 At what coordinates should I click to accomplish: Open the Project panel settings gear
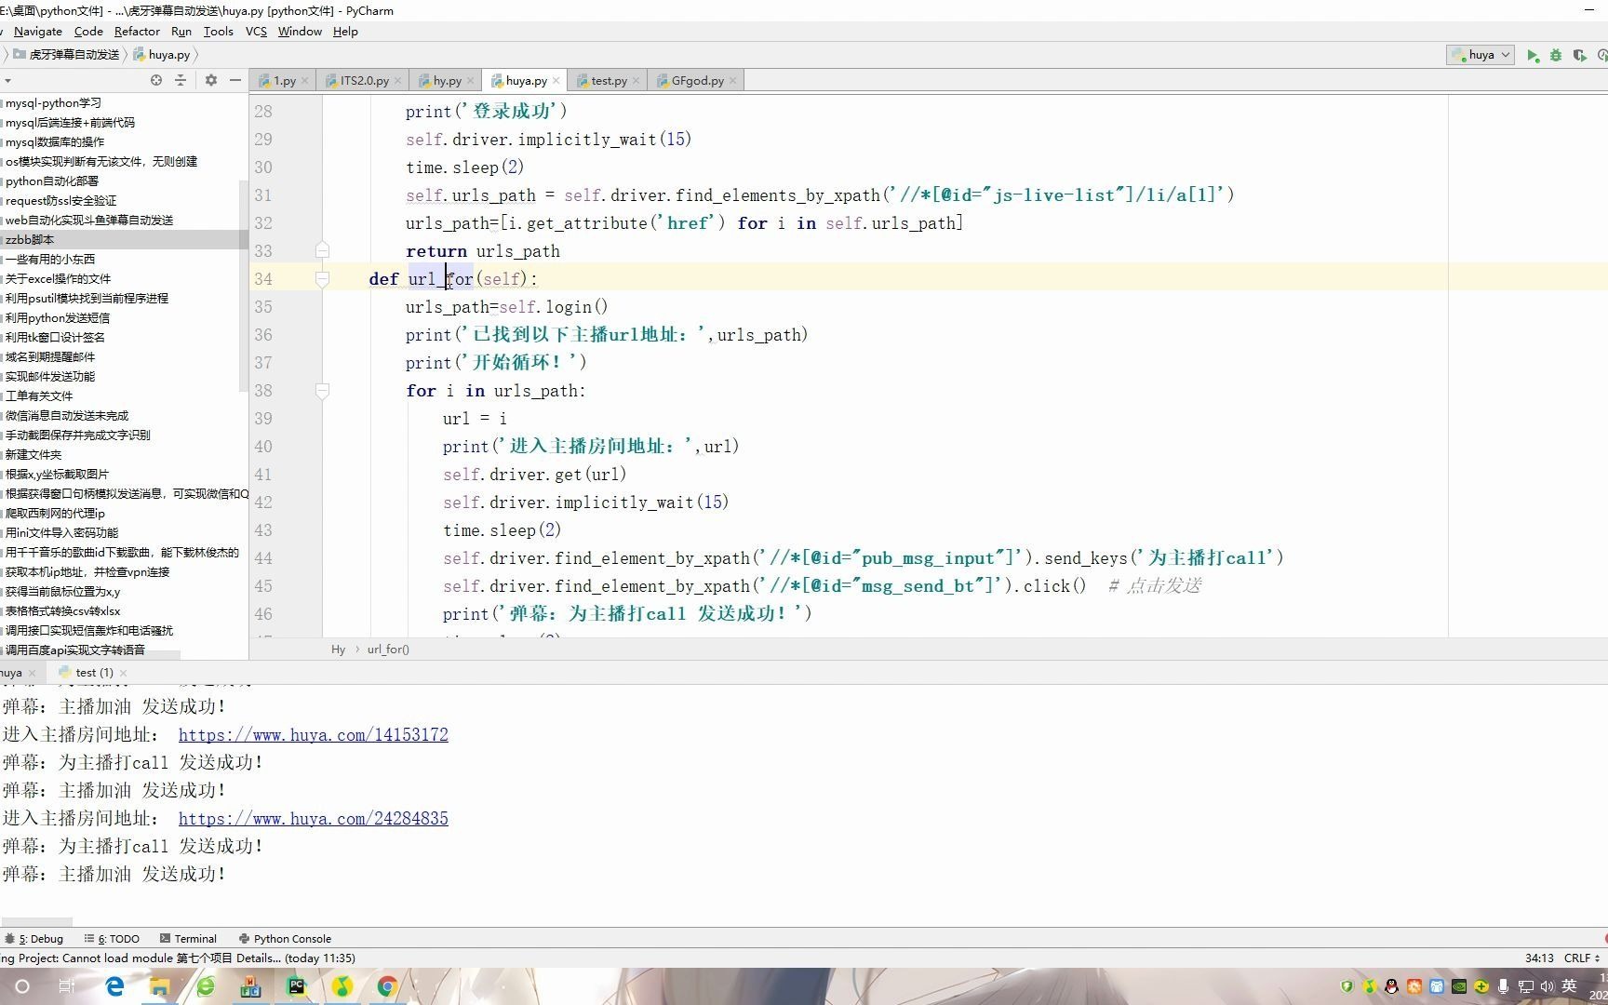(x=211, y=80)
